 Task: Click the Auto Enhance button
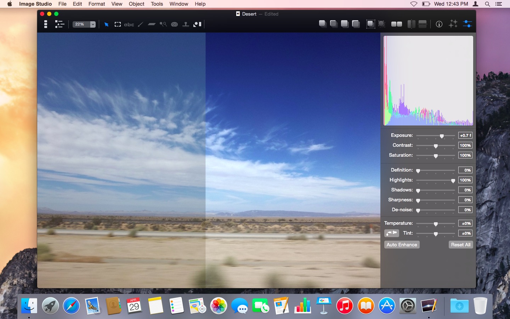point(402,245)
